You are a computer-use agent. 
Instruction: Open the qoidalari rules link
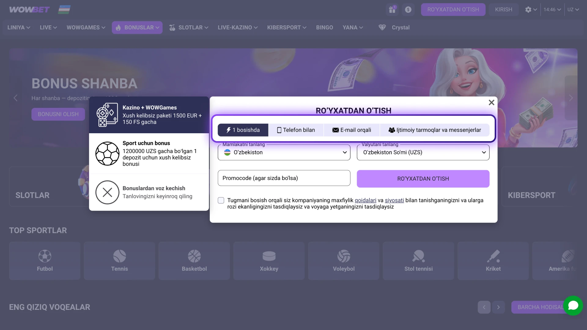[x=365, y=200]
